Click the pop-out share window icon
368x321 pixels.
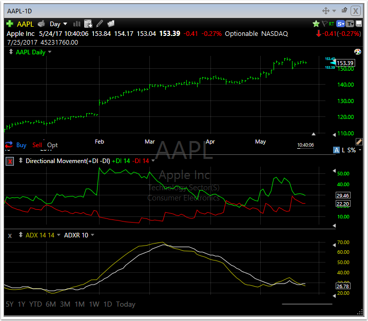(344, 10)
